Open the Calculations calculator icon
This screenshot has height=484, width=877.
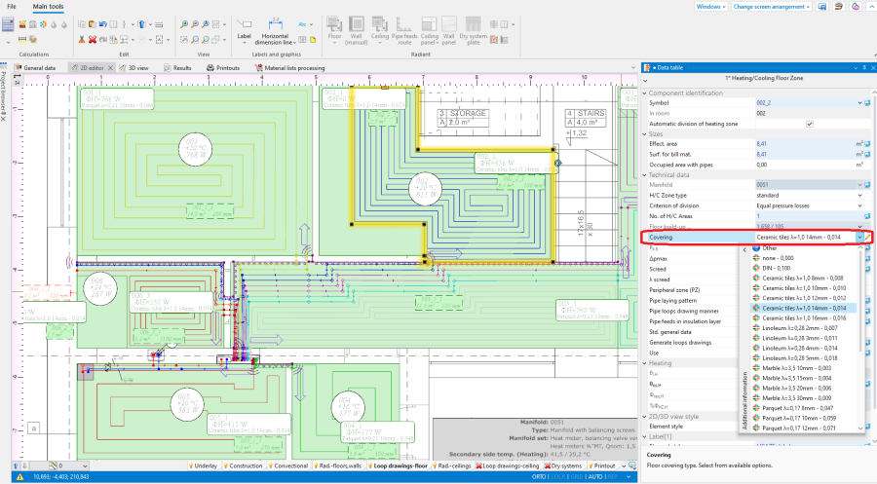[8, 24]
